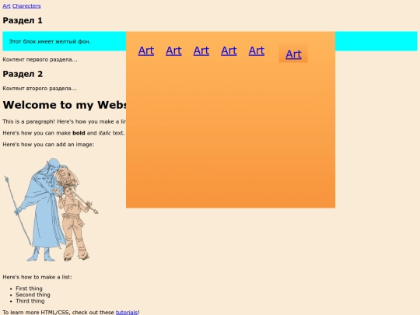Viewport: 420px width, 315px height.
Task: Click the elf and child illustration
Action: coord(51,209)
